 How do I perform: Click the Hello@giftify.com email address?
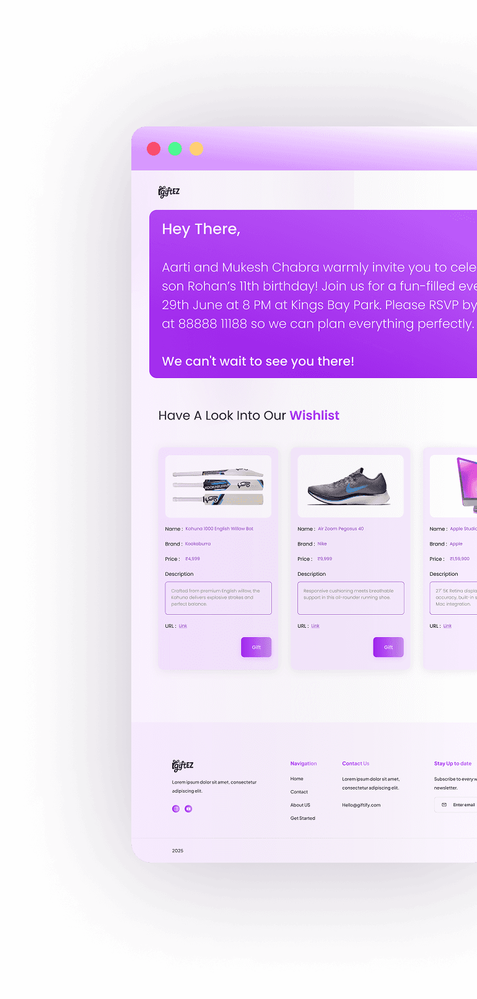[361, 805]
